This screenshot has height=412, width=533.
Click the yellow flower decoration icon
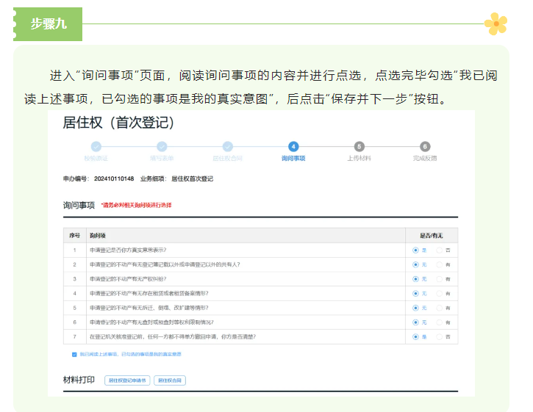[496, 24]
